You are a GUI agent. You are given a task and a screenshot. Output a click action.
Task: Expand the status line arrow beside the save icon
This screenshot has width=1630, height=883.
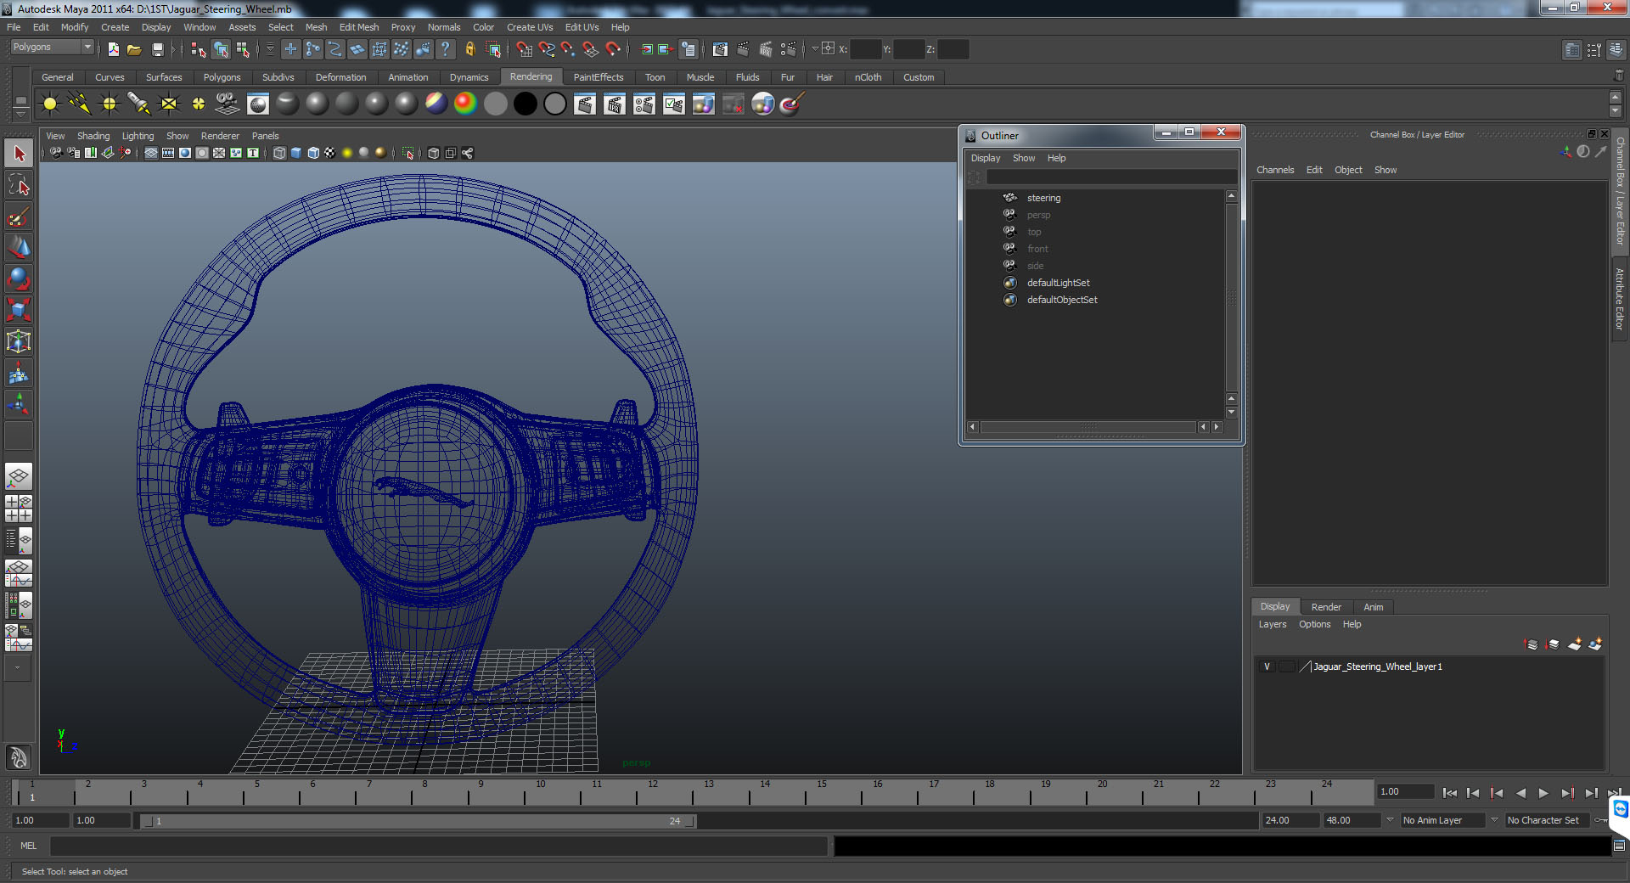point(172,49)
